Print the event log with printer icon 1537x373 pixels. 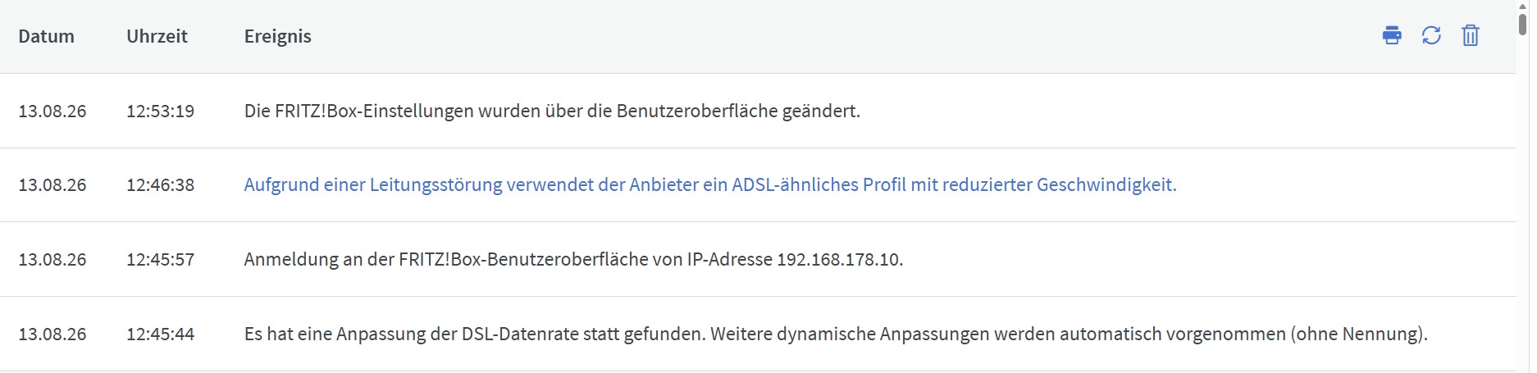point(1392,36)
